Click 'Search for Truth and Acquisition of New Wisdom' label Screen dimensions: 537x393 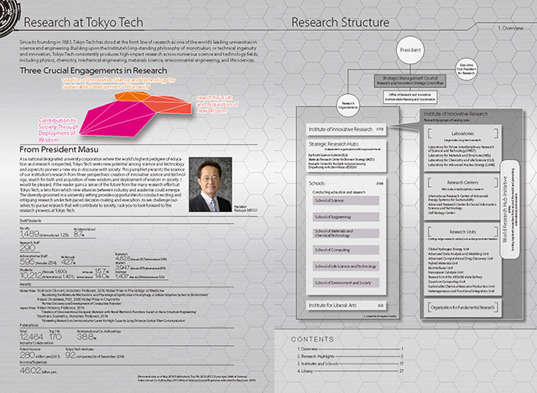217,104
